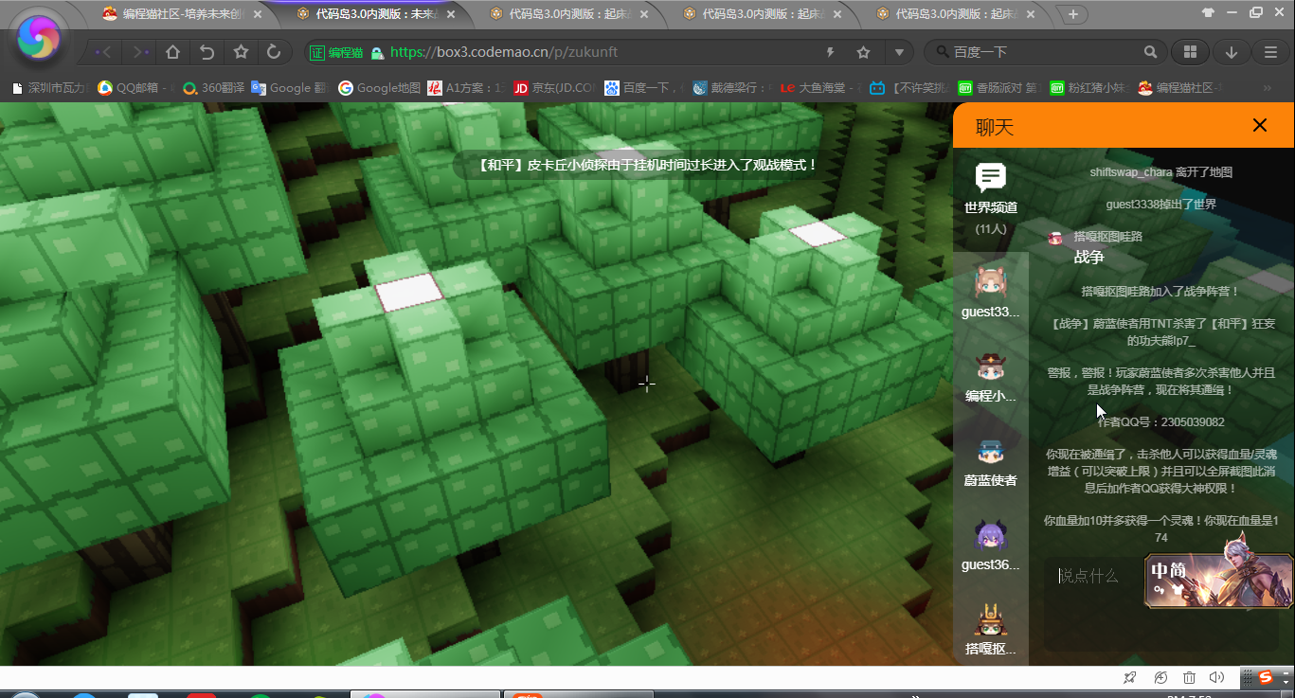The width and height of the screenshot is (1295, 698).
Task: Click star icon inside address bar
Action: (x=863, y=53)
